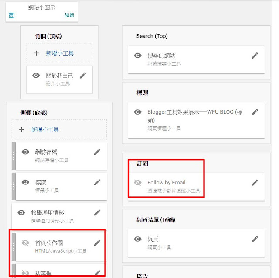This screenshot has height=278, width=279.
Task: Click the plus icon in 側欄 (頂端)
Action: tap(36, 53)
